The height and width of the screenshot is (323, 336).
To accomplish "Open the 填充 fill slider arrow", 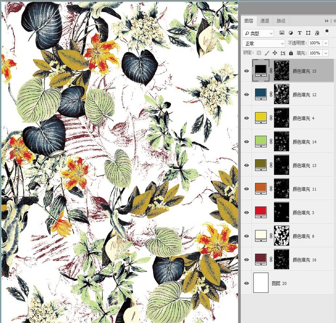I will point(326,53).
